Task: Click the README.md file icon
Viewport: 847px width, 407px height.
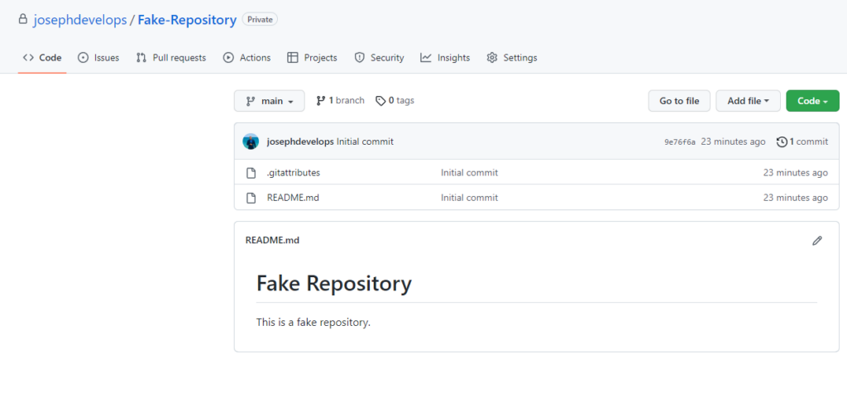Action: tap(251, 198)
